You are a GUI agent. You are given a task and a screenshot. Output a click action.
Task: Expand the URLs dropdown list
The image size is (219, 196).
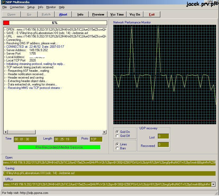[213, 184]
